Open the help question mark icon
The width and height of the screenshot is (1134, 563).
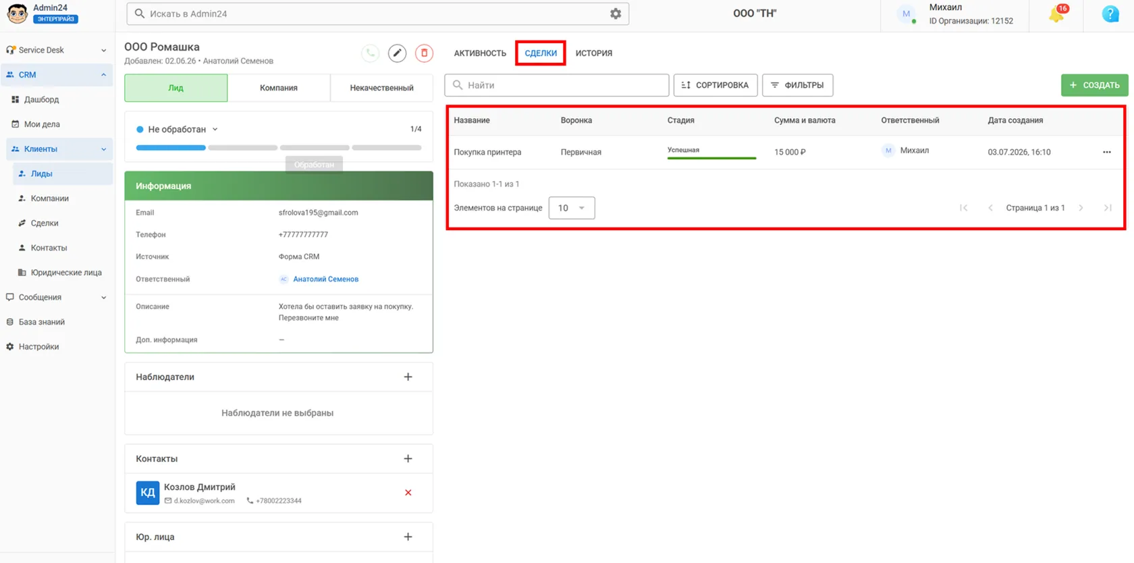click(x=1110, y=14)
